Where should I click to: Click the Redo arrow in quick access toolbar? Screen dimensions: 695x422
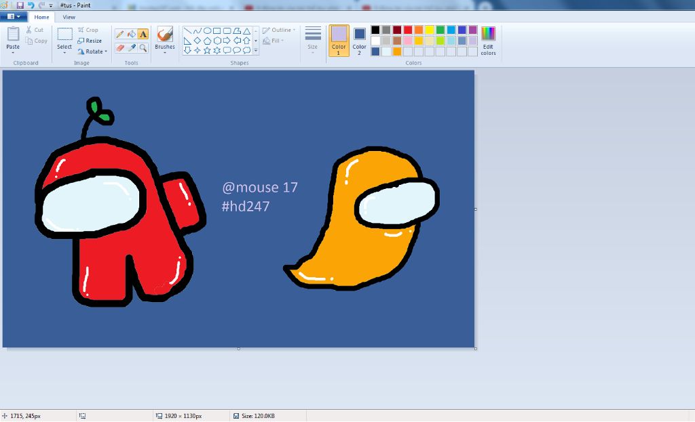tap(41, 5)
